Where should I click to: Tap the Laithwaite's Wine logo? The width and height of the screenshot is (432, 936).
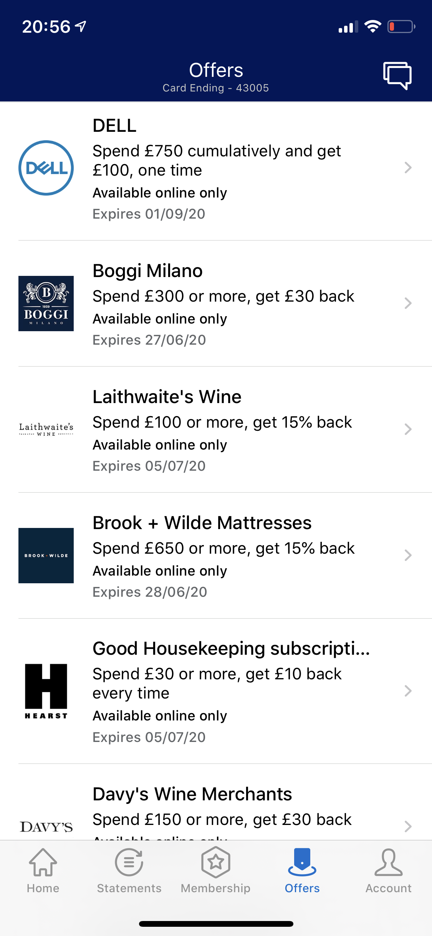[46, 429]
